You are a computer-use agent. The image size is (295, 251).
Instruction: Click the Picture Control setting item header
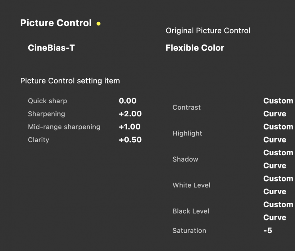[70, 81]
